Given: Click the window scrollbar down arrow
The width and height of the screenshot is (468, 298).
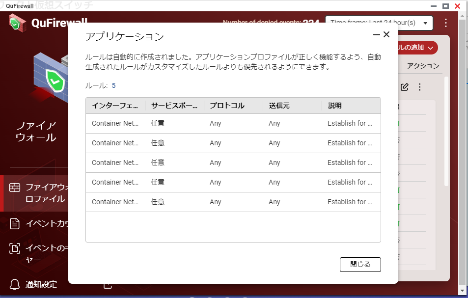Looking at the screenshot, I should click(463, 291).
